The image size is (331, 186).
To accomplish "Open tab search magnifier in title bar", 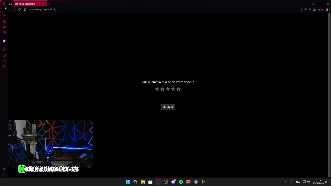I will [313, 4].
